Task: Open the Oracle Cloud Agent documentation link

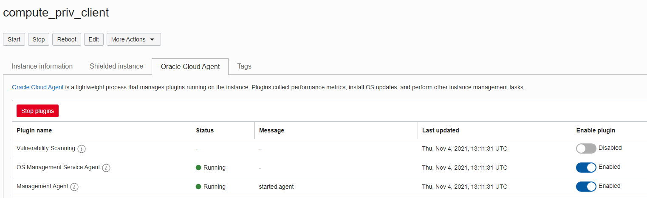Action: click(x=38, y=87)
